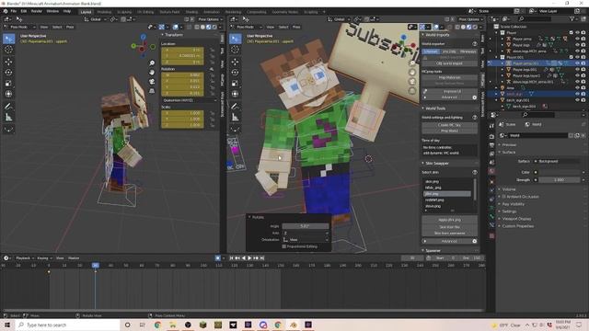Open Output properties tab icon

(x=491, y=145)
